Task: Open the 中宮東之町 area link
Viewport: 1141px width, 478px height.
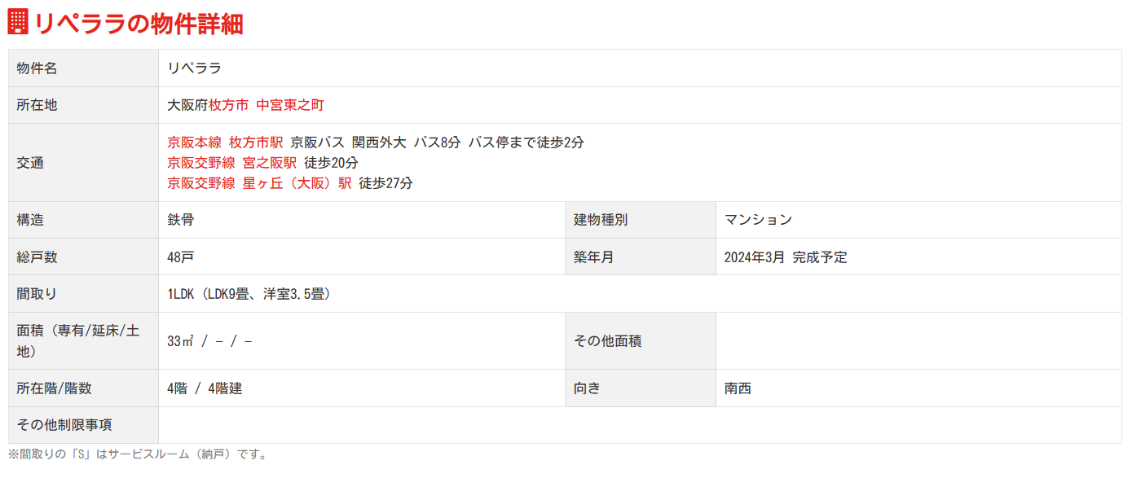Action: tap(290, 105)
